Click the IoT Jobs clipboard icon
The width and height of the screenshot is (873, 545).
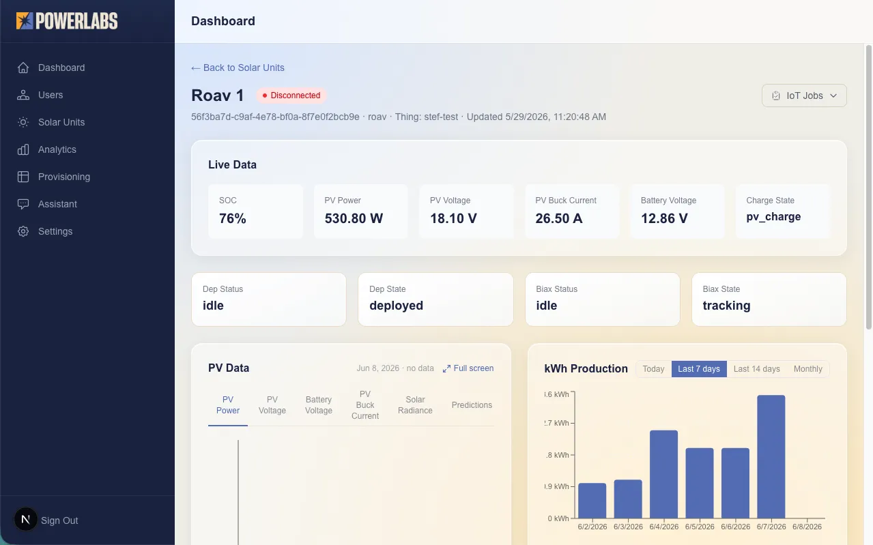click(776, 96)
